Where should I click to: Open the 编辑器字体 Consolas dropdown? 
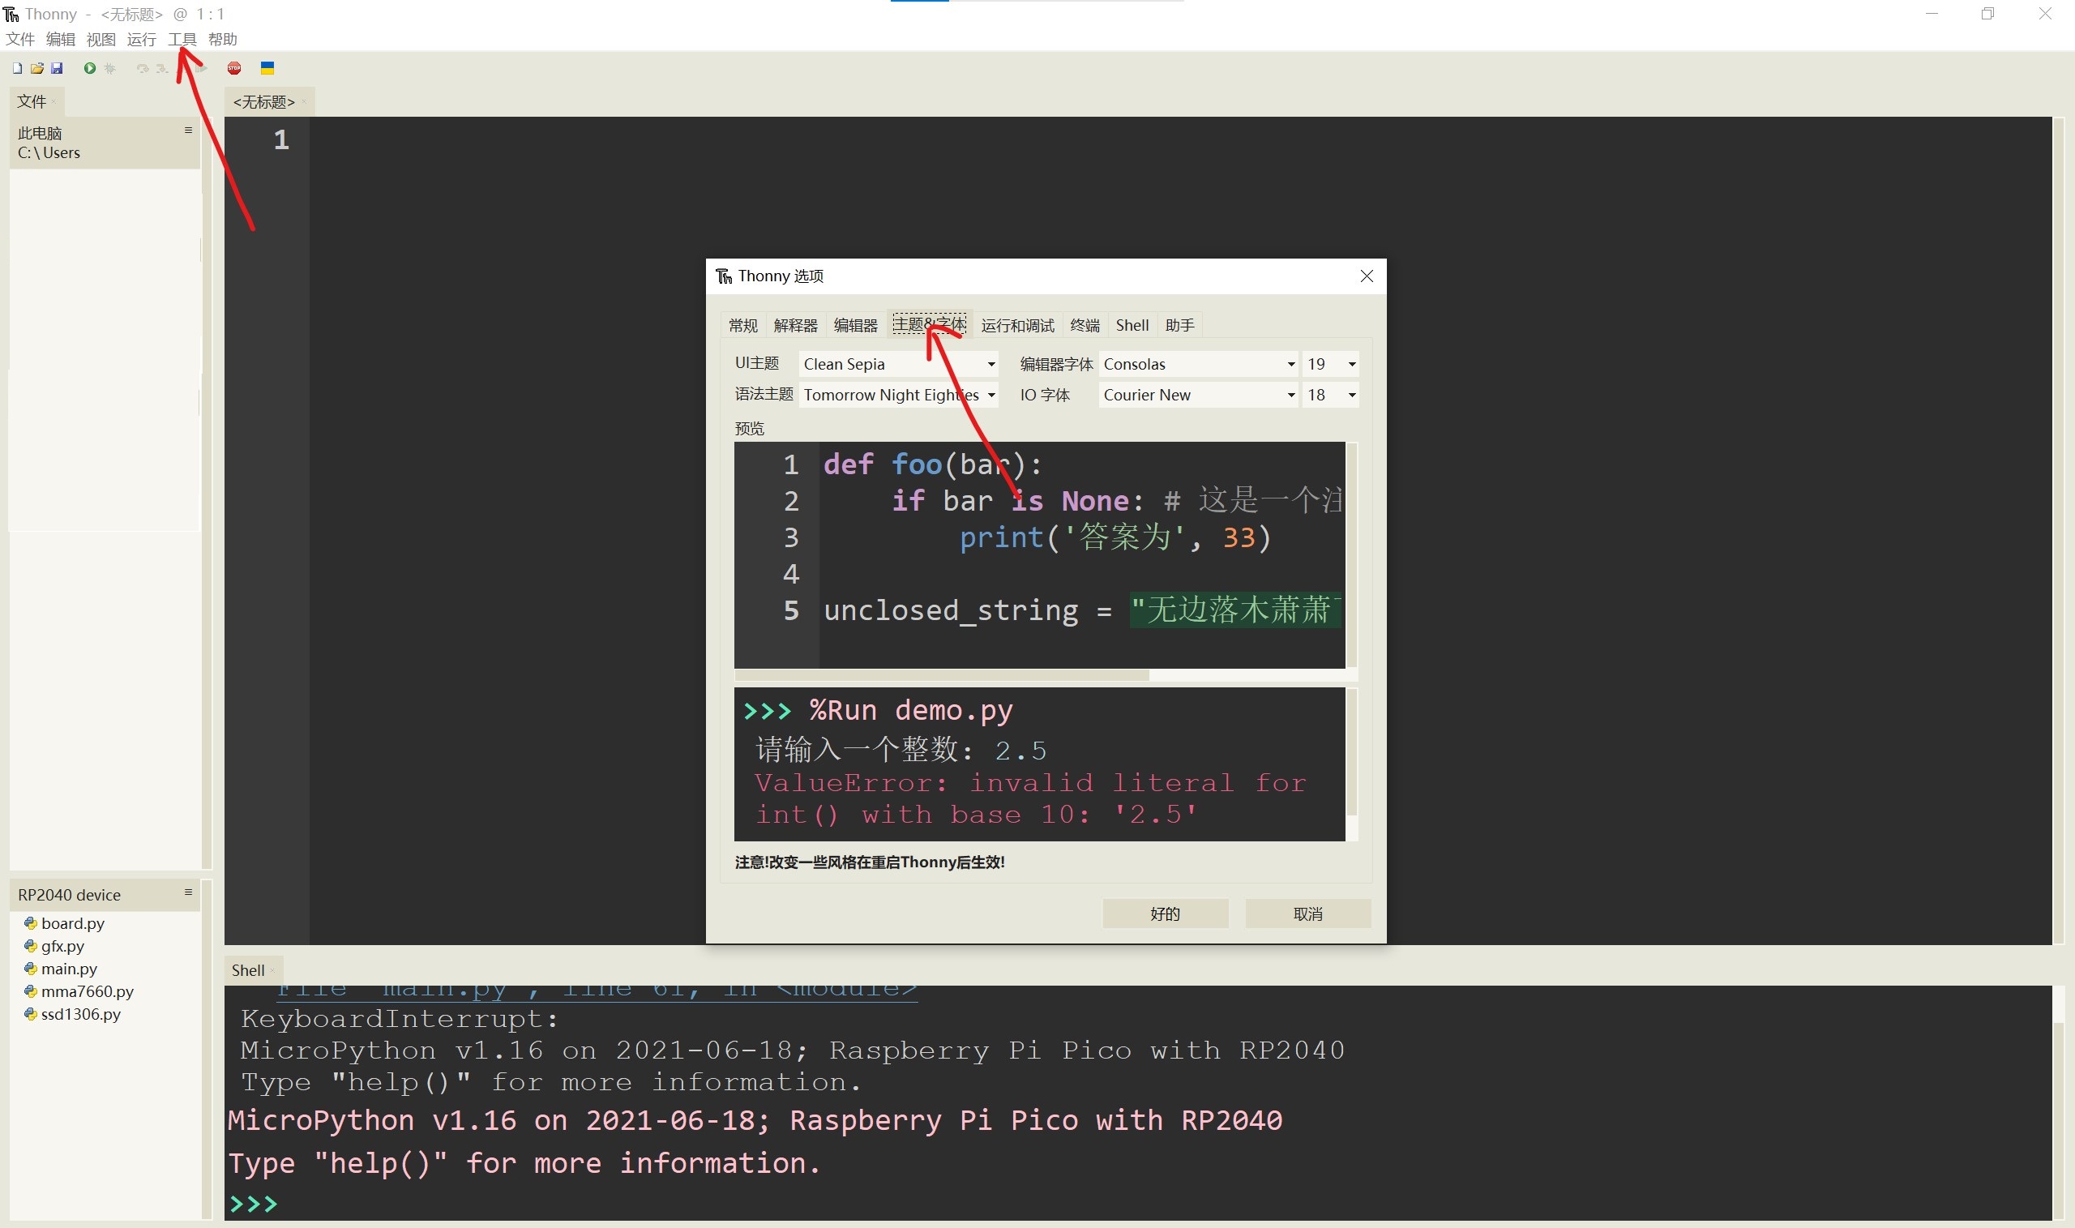click(1198, 364)
